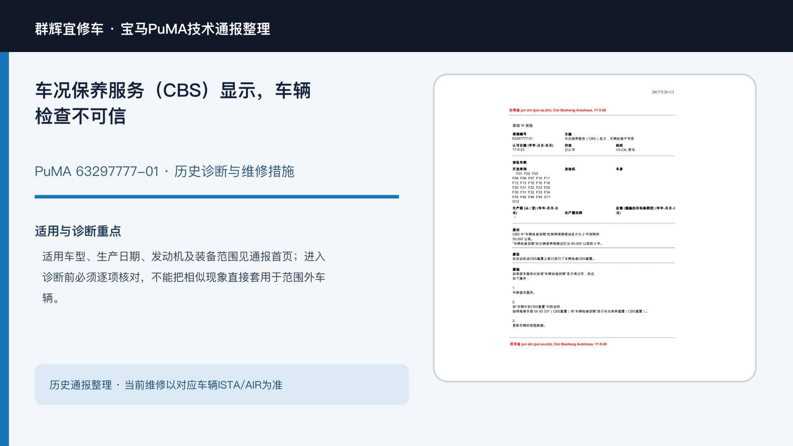Click the red printed-by line at document bottom
Viewport: 793px width, 446px height.
point(558,344)
